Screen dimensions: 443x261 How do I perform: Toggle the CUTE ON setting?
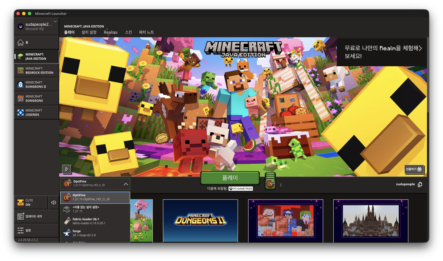[x=31, y=202]
